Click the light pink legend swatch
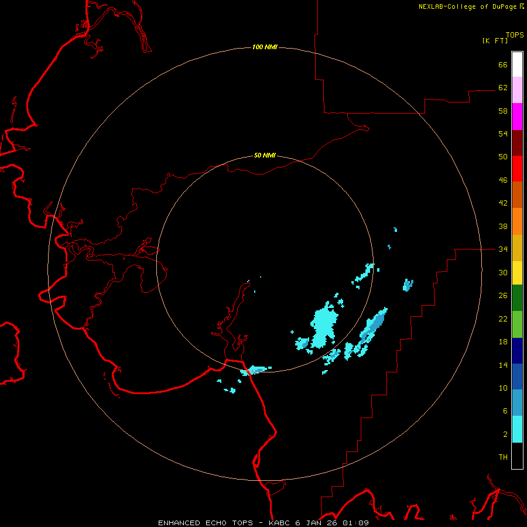527x527 pixels. tap(517, 90)
